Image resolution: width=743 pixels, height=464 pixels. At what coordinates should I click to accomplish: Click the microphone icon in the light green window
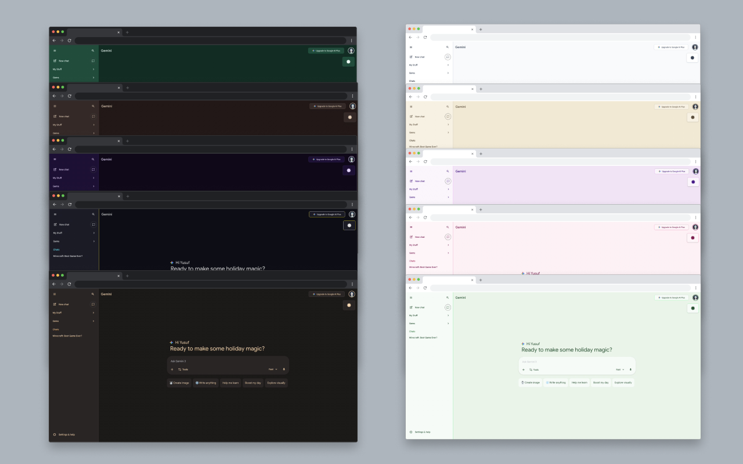coord(630,369)
